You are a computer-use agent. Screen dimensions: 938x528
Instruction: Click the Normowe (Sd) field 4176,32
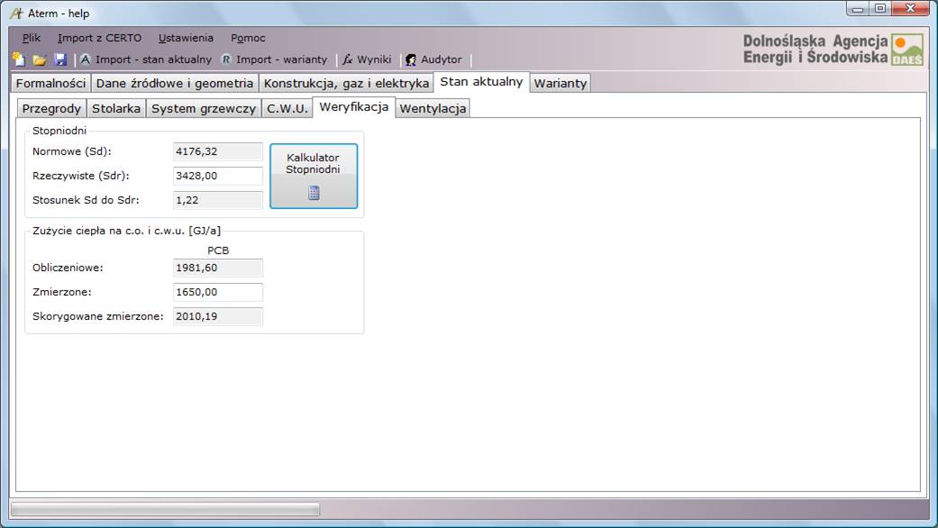(218, 151)
